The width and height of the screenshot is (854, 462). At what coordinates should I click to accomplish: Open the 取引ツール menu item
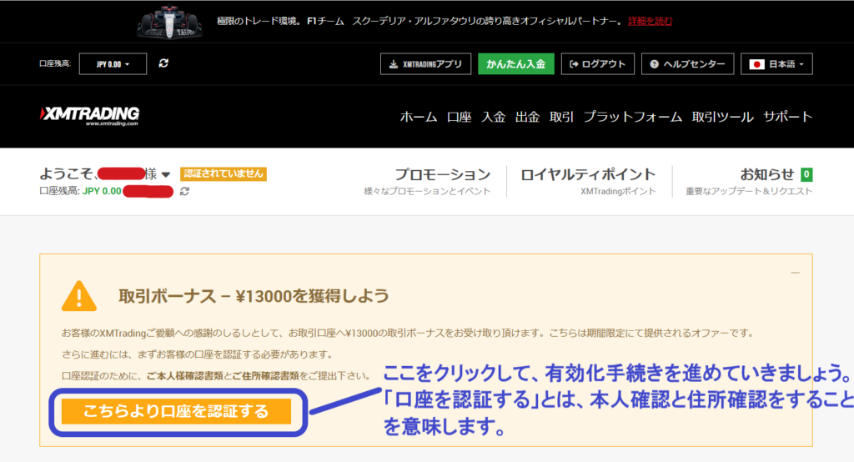pos(722,117)
